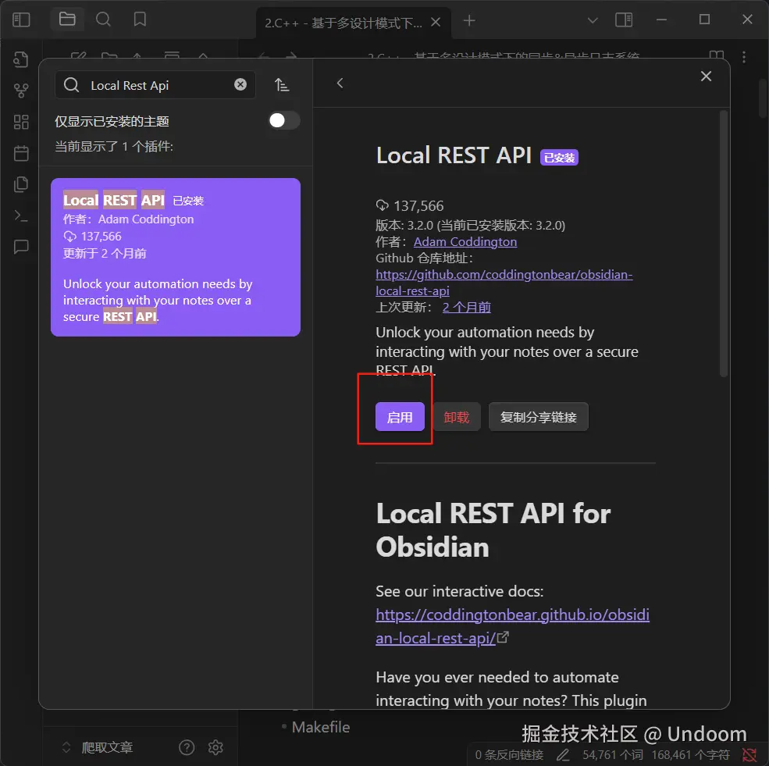Click the 卸载 uninstall button

click(457, 417)
